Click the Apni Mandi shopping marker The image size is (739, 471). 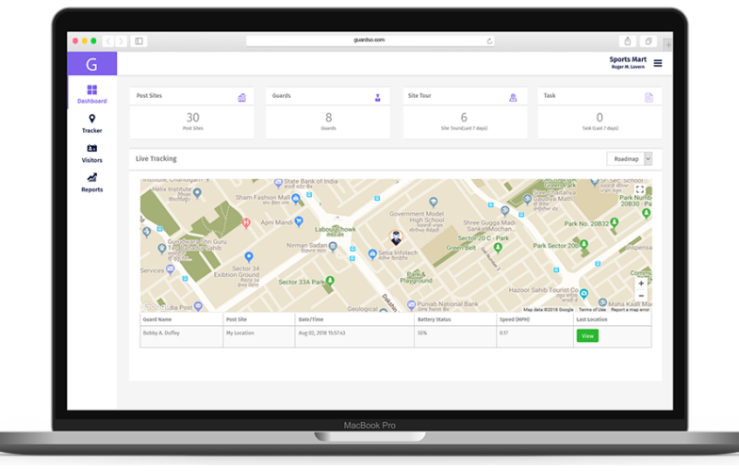point(299,221)
